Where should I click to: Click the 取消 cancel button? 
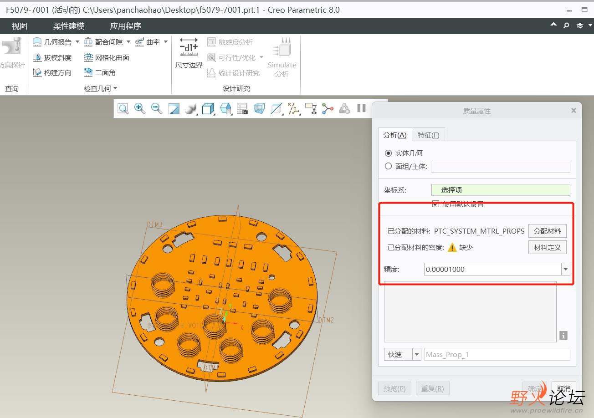point(563,388)
